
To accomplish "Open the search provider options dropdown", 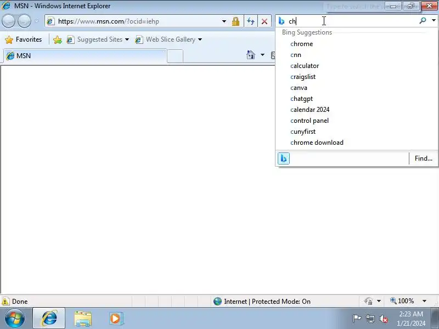I will click(434, 20).
